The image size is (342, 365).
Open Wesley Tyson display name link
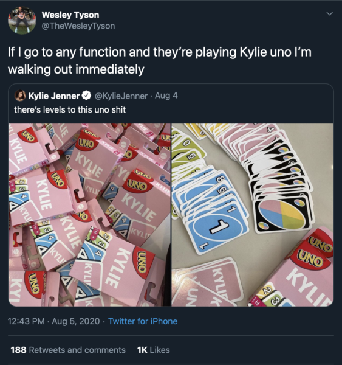click(70, 15)
